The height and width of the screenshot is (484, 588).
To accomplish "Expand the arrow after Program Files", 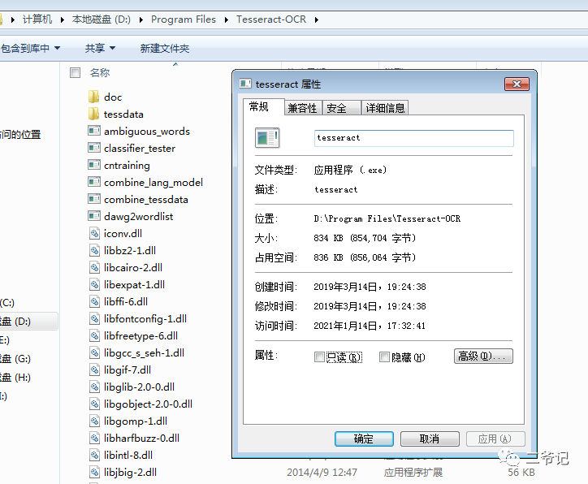I will [x=226, y=19].
